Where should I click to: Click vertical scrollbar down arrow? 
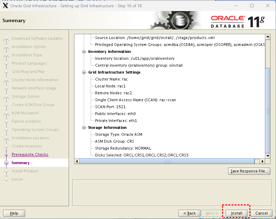267,156
